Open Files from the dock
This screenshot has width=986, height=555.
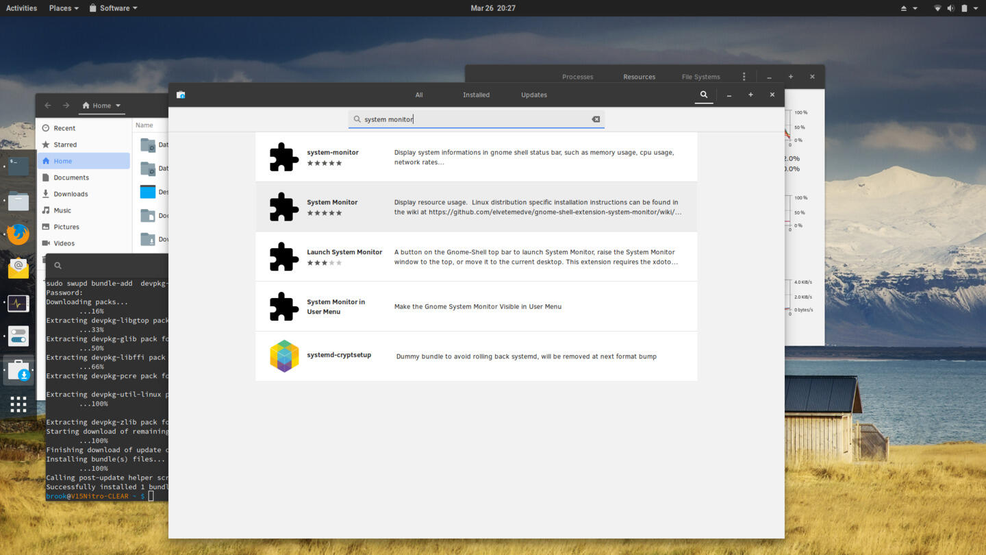tap(18, 201)
